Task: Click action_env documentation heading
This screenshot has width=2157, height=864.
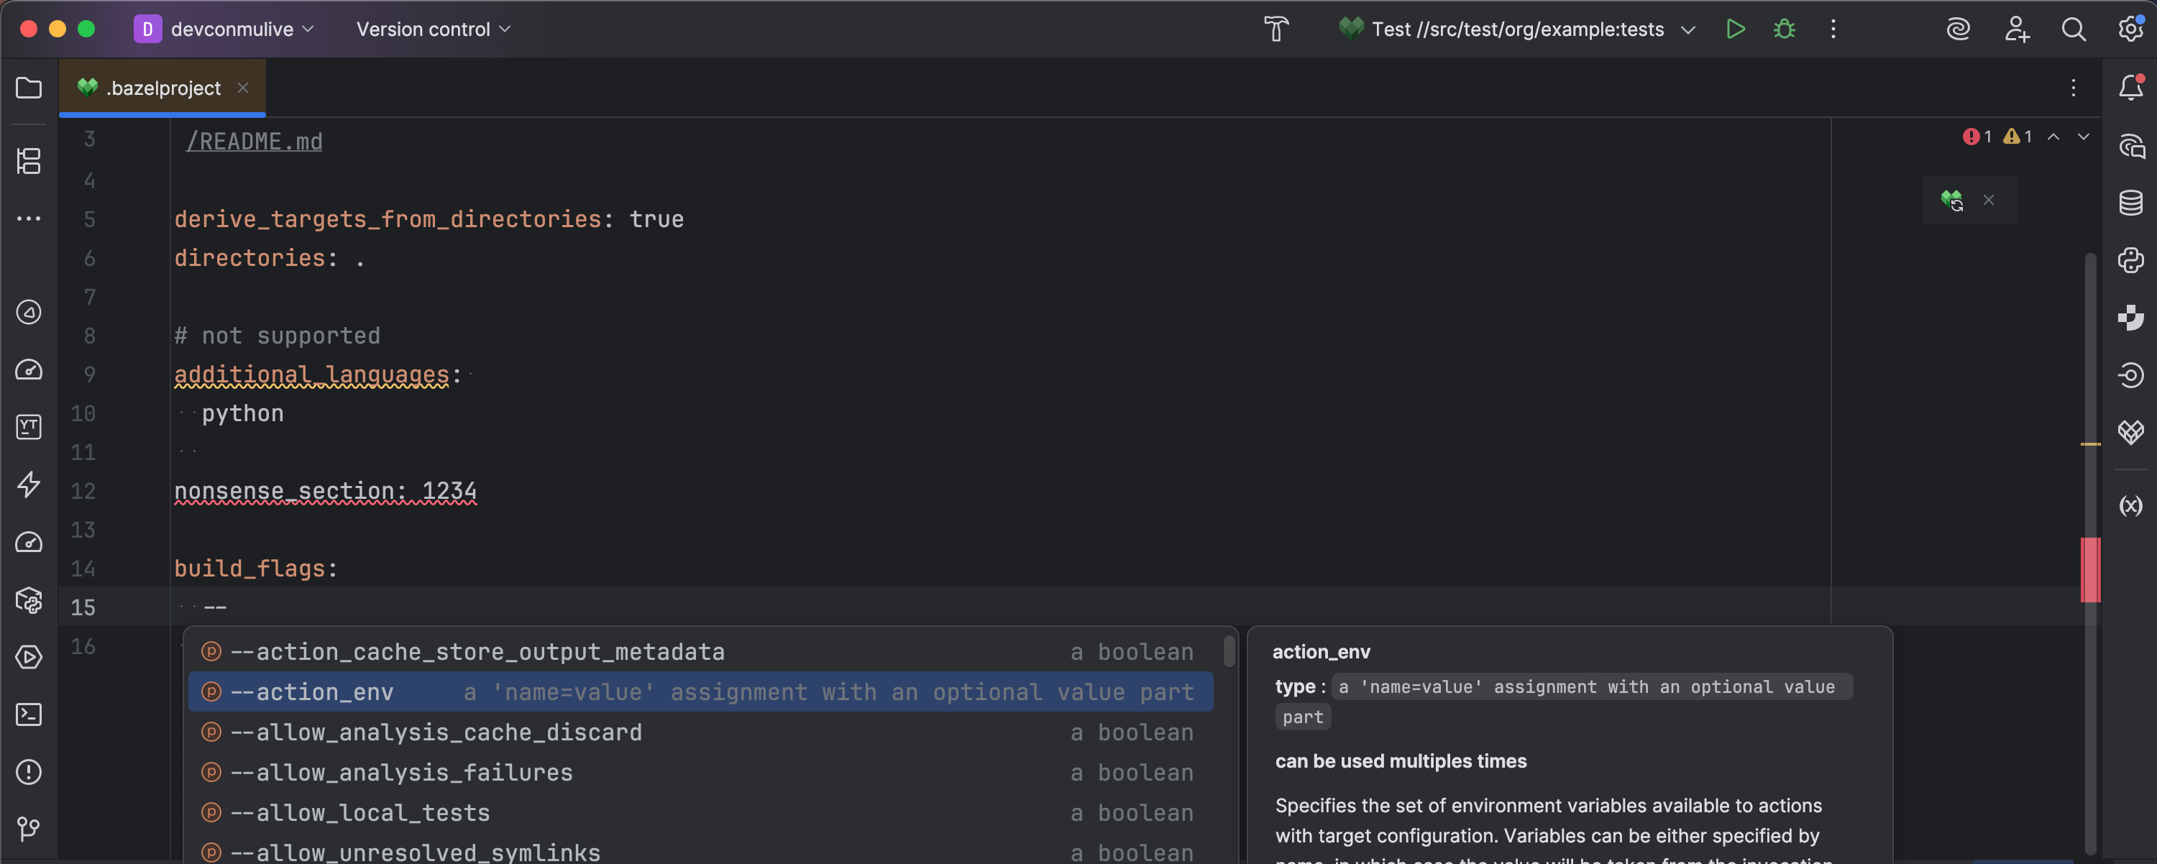Action: click(1322, 651)
